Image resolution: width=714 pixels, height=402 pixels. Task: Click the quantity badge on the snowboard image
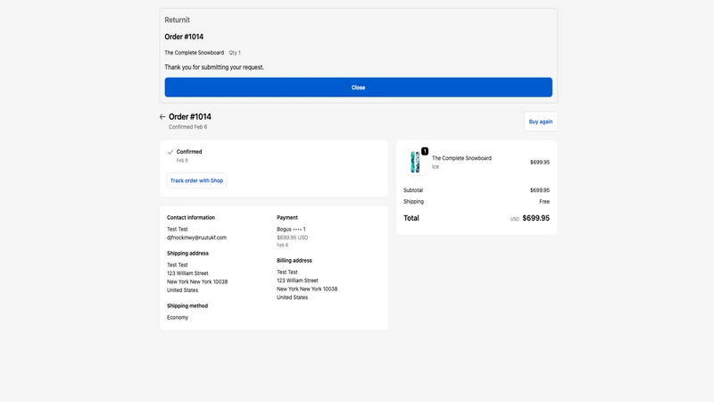tap(425, 151)
